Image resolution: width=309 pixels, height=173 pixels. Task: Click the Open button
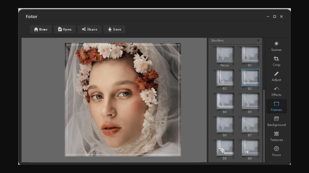(65, 29)
